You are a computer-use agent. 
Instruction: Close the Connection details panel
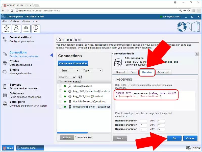(197, 54)
